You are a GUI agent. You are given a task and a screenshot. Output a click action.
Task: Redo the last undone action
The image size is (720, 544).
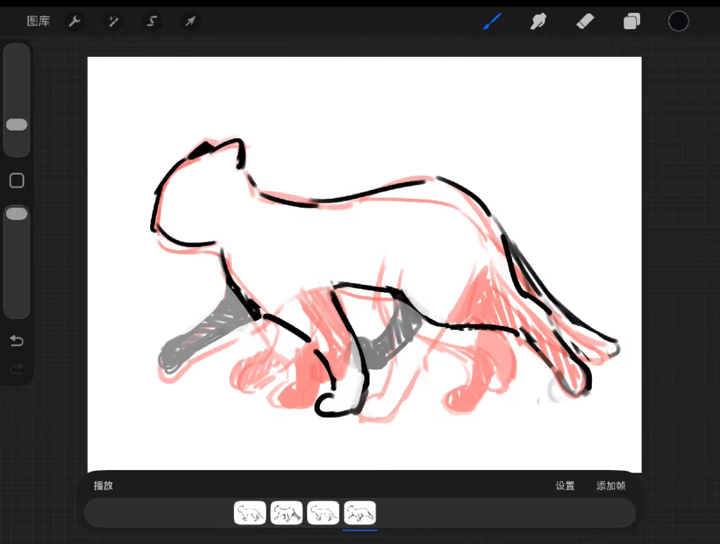coord(17,369)
